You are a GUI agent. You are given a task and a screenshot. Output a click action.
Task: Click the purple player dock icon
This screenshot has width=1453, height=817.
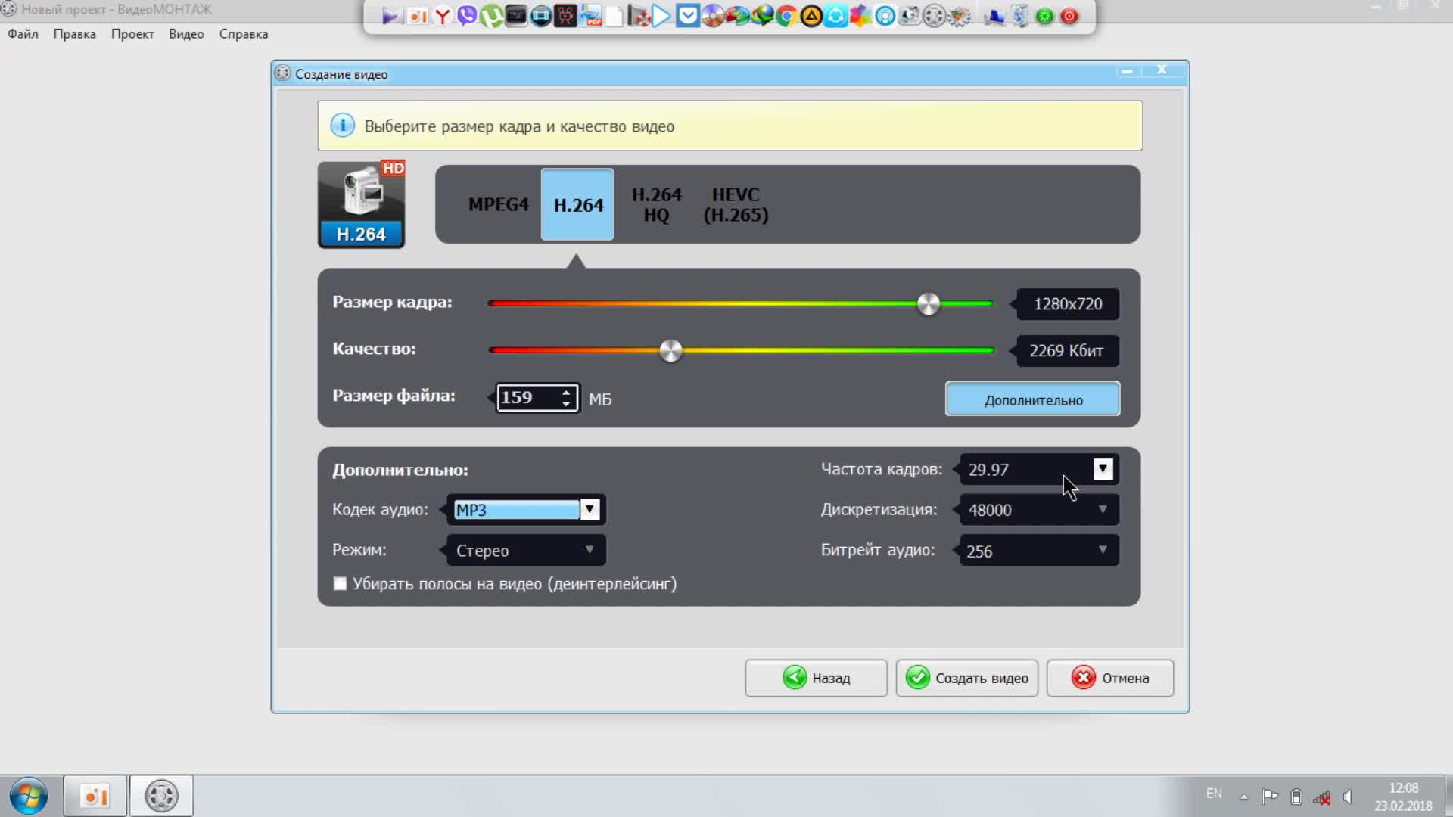click(x=392, y=16)
